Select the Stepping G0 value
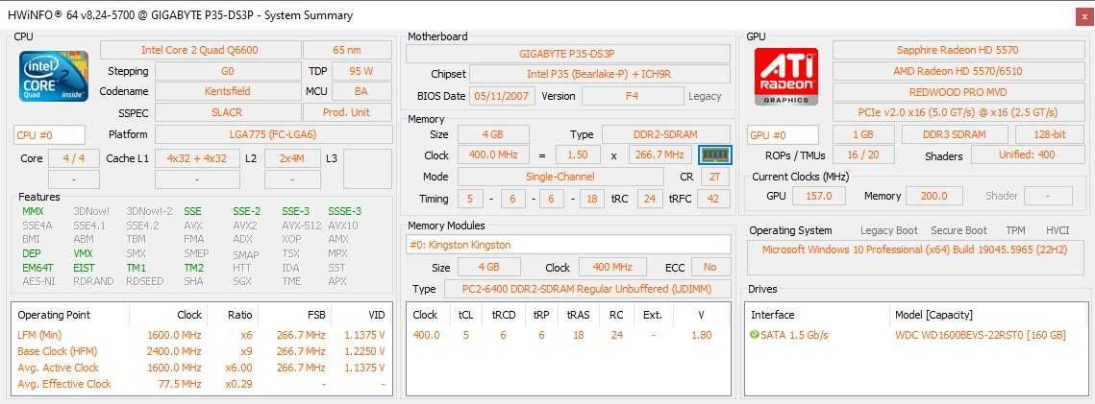Image resolution: width=1095 pixels, height=404 pixels. pos(228,71)
